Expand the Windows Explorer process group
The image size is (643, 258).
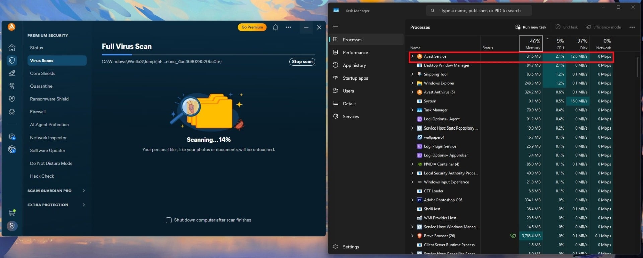[x=412, y=83]
